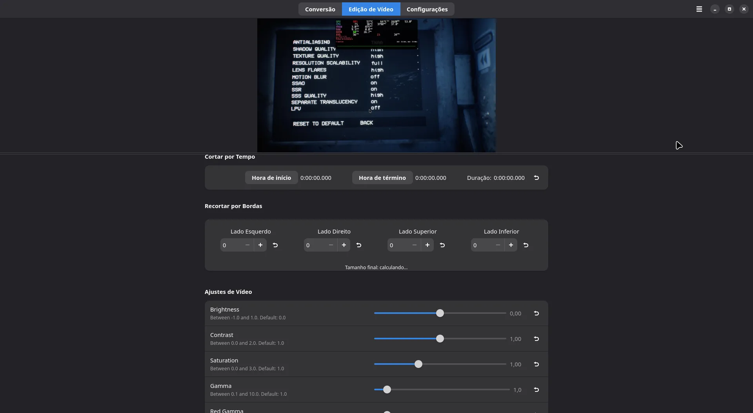Viewport: 753px width, 413px height.
Task: Focus the Lado Esquerdo value field
Action: point(231,245)
